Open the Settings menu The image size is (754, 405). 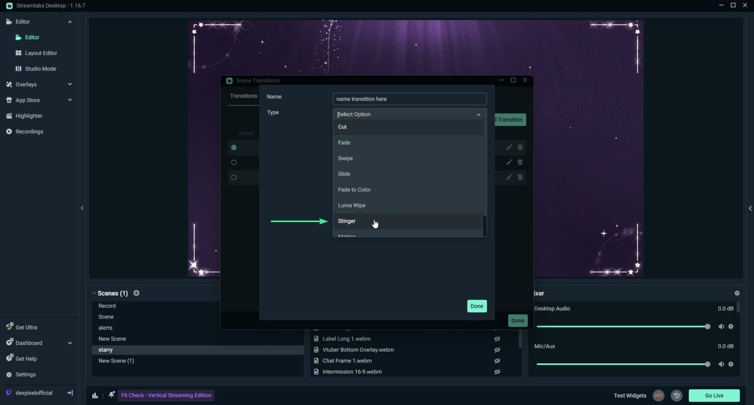pyautogui.click(x=26, y=374)
